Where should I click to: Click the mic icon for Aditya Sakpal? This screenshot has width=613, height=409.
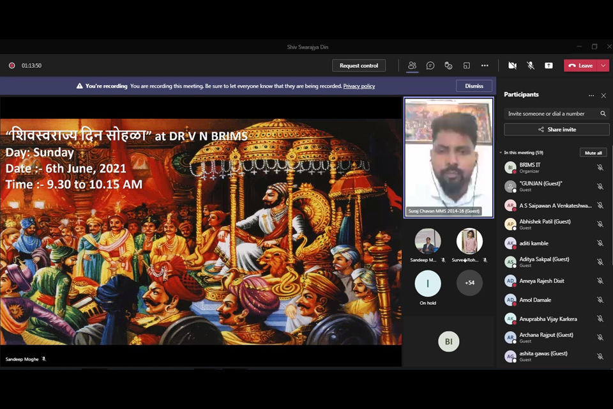[600, 262]
